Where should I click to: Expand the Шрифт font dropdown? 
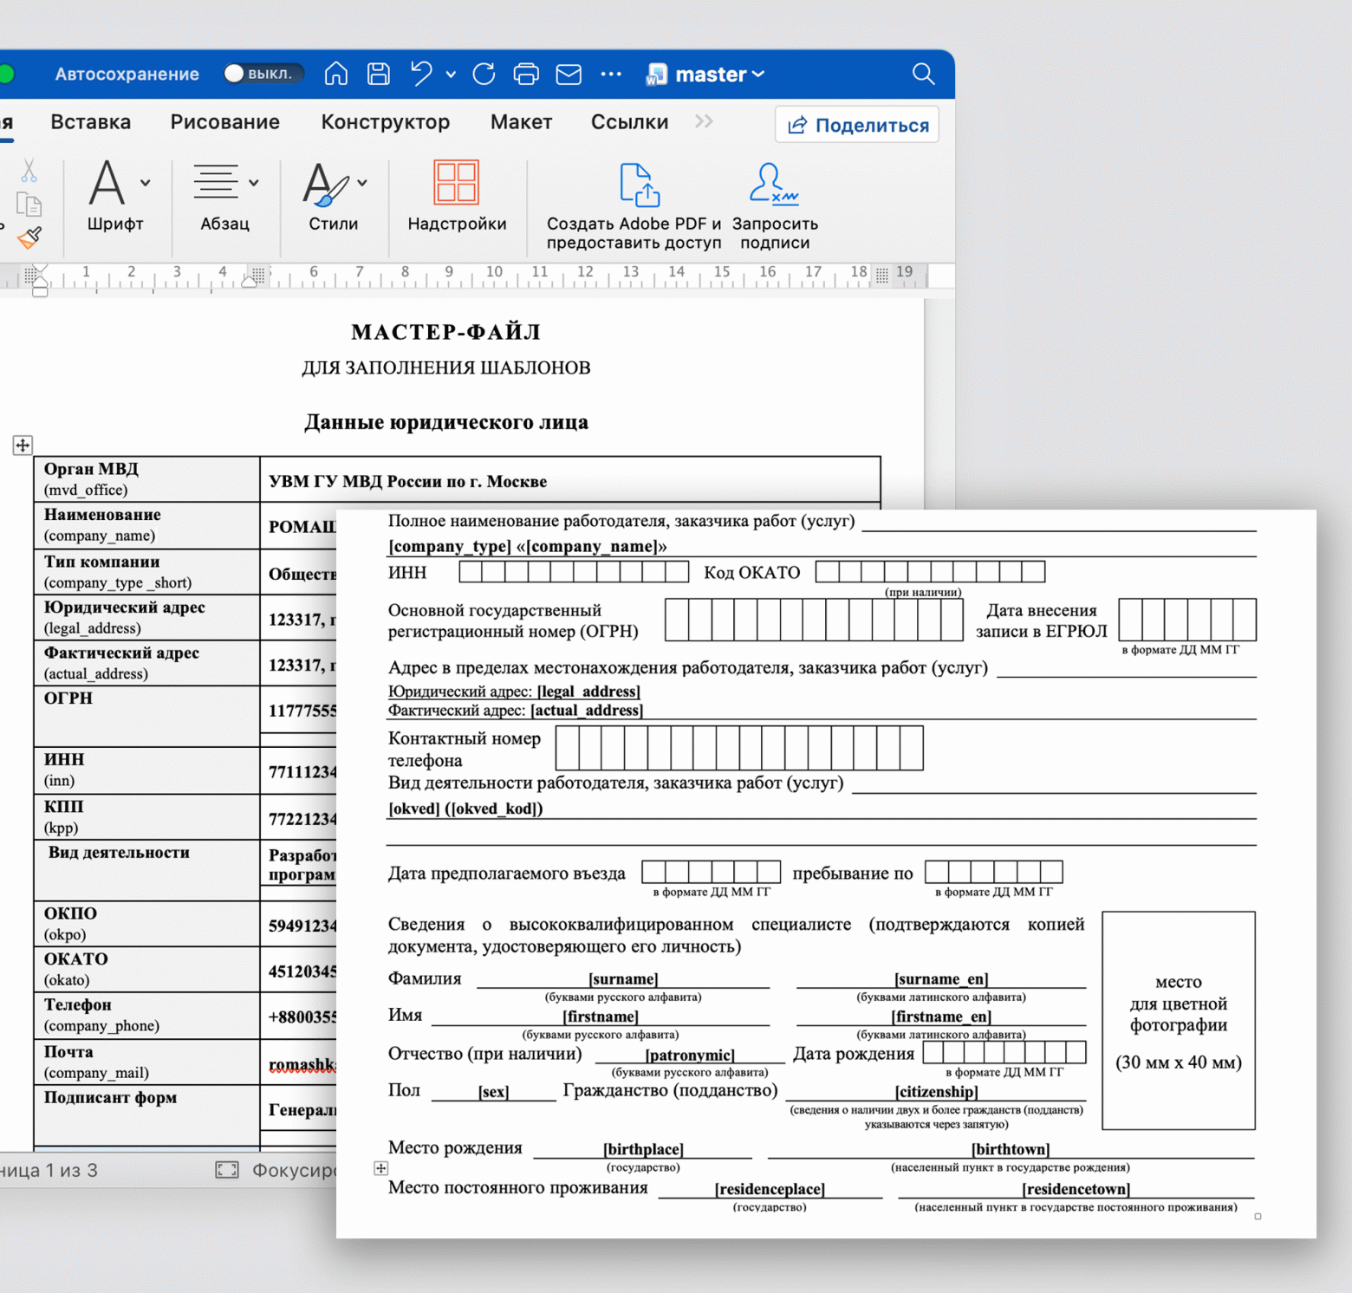pos(146,183)
